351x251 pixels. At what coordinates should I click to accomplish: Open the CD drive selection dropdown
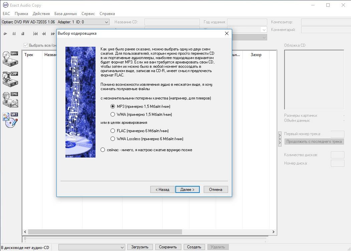point(107,22)
